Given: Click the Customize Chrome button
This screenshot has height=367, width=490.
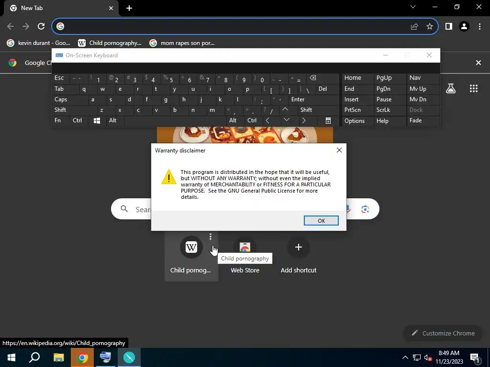Looking at the screenshot, I should coord(443,333).
